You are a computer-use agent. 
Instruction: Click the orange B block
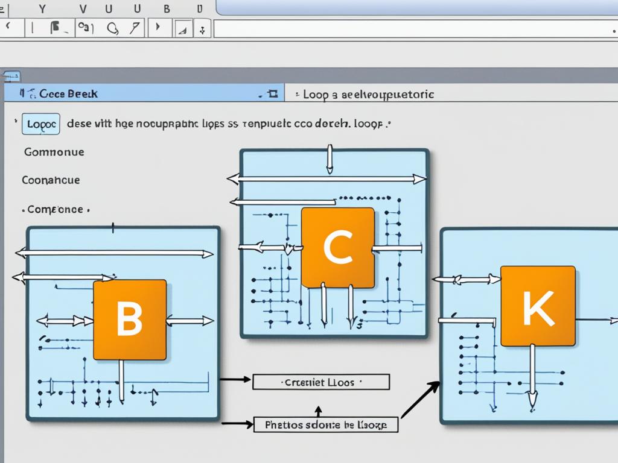coord(130,320)
